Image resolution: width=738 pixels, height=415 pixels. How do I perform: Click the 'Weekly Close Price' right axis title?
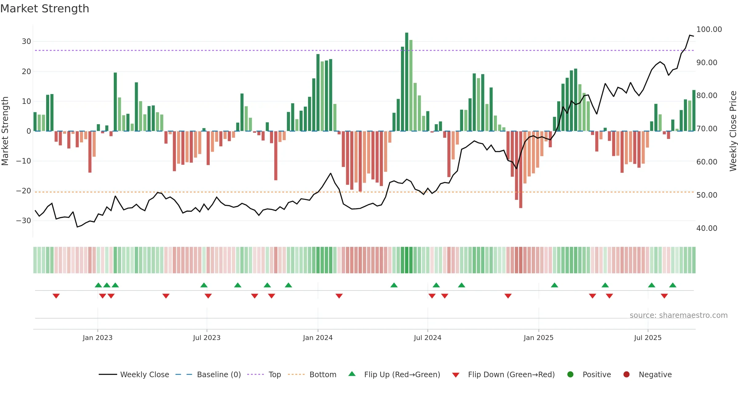tap(733, 131)
